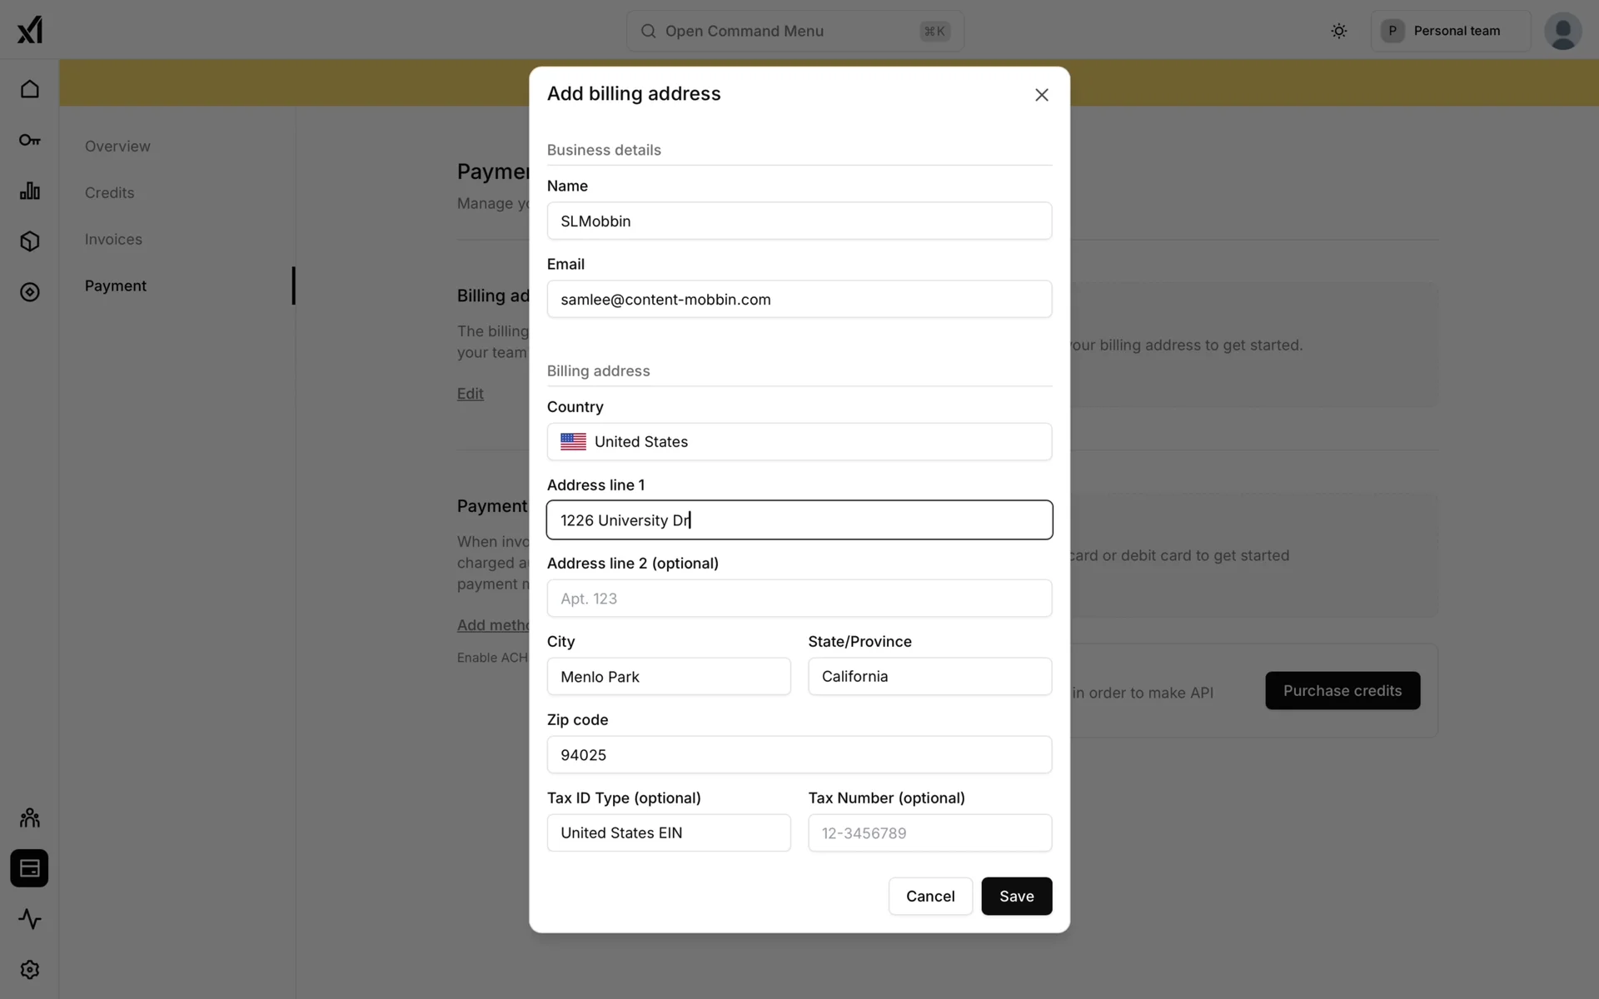The width and height of the screenshot is (1599, 999).
Task: Open settings via the gear icon
Action: click(30, 970)
